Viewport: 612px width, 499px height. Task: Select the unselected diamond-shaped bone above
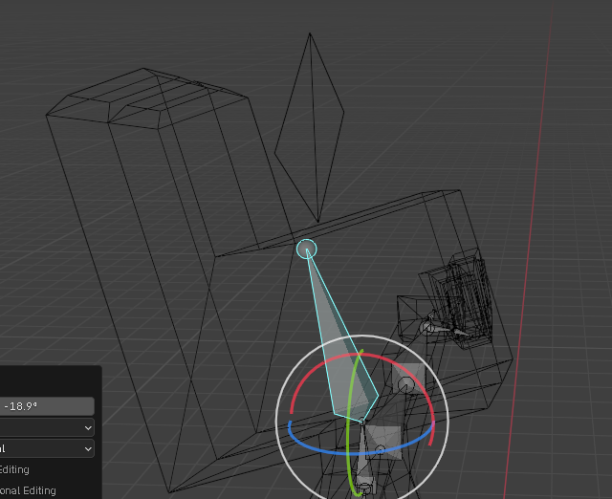pyautogui.click(x=311, y=129)
